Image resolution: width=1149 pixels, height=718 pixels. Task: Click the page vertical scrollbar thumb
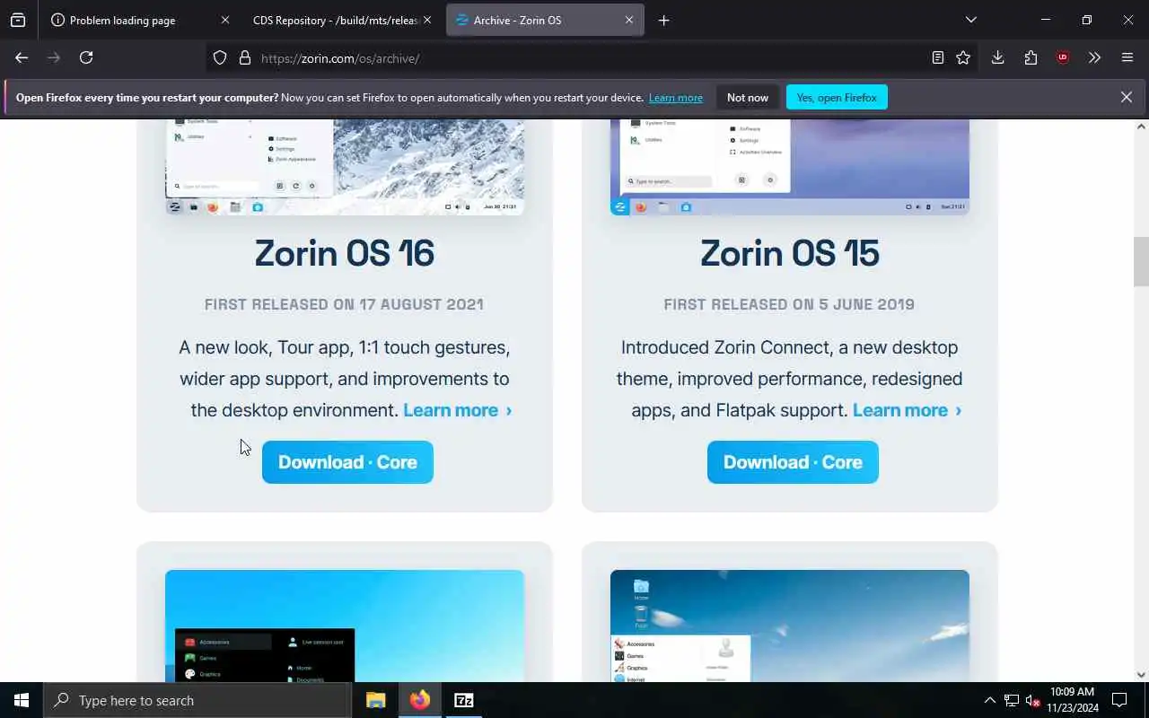[x=1141, y=261]
